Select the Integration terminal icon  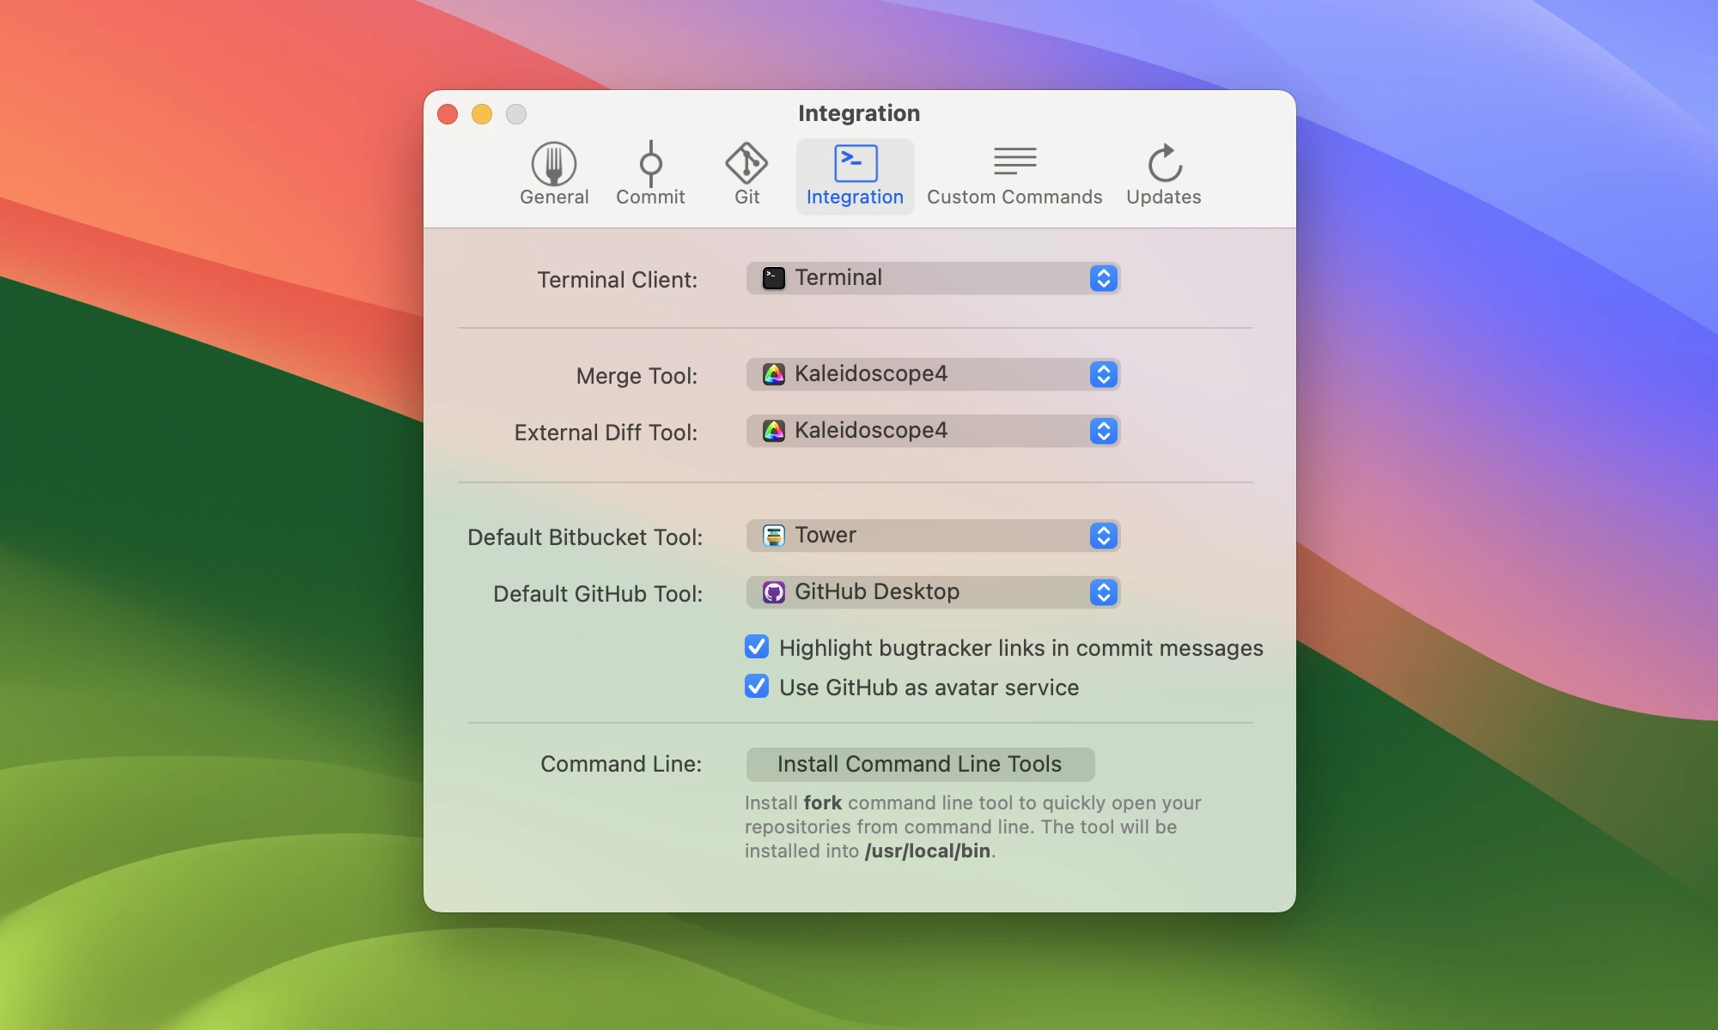click(x=856, y=163)
